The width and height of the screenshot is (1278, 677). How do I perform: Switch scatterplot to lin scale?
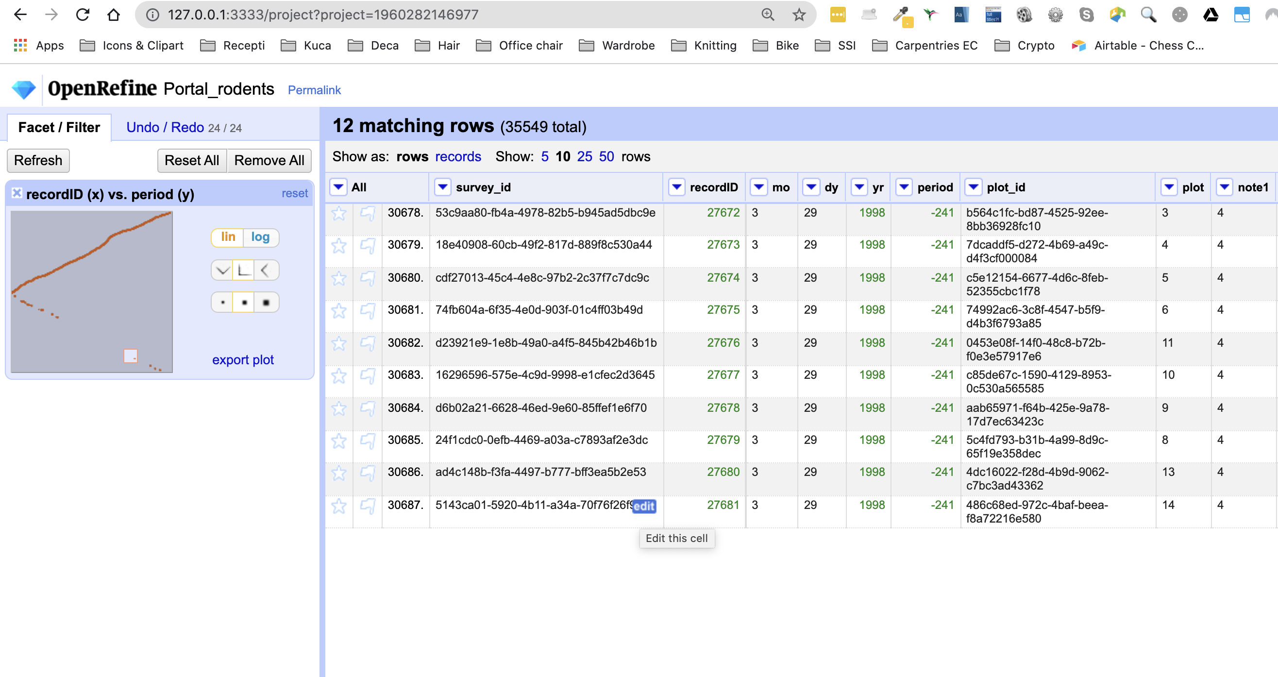[x=228, y=237]
